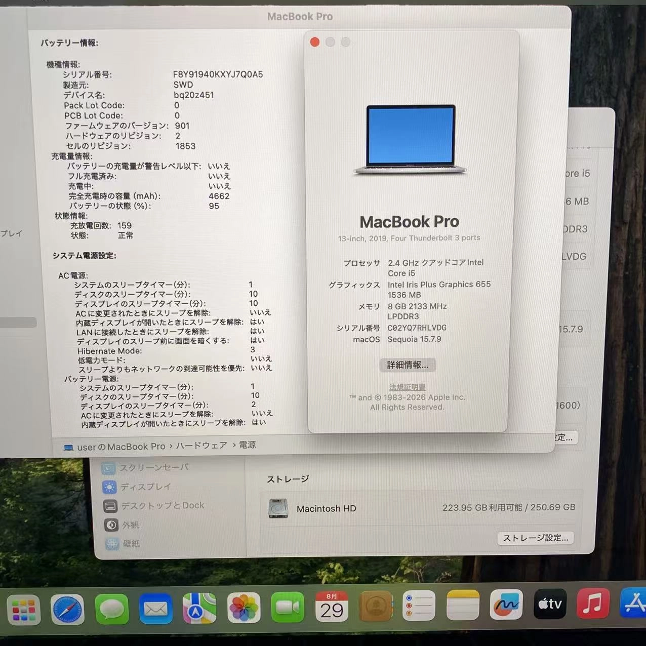
Task: Click userのMacBook Pro in path bar
Action: pos(121,447)
